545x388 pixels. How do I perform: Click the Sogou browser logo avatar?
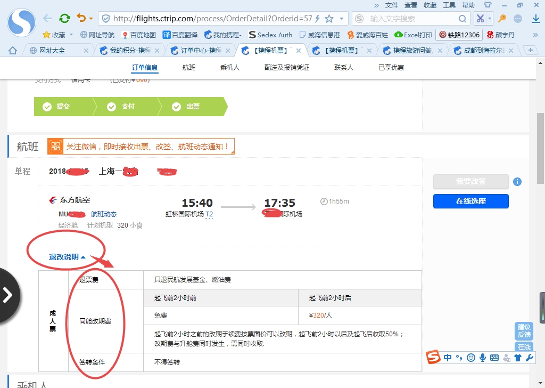click(21, 22)
